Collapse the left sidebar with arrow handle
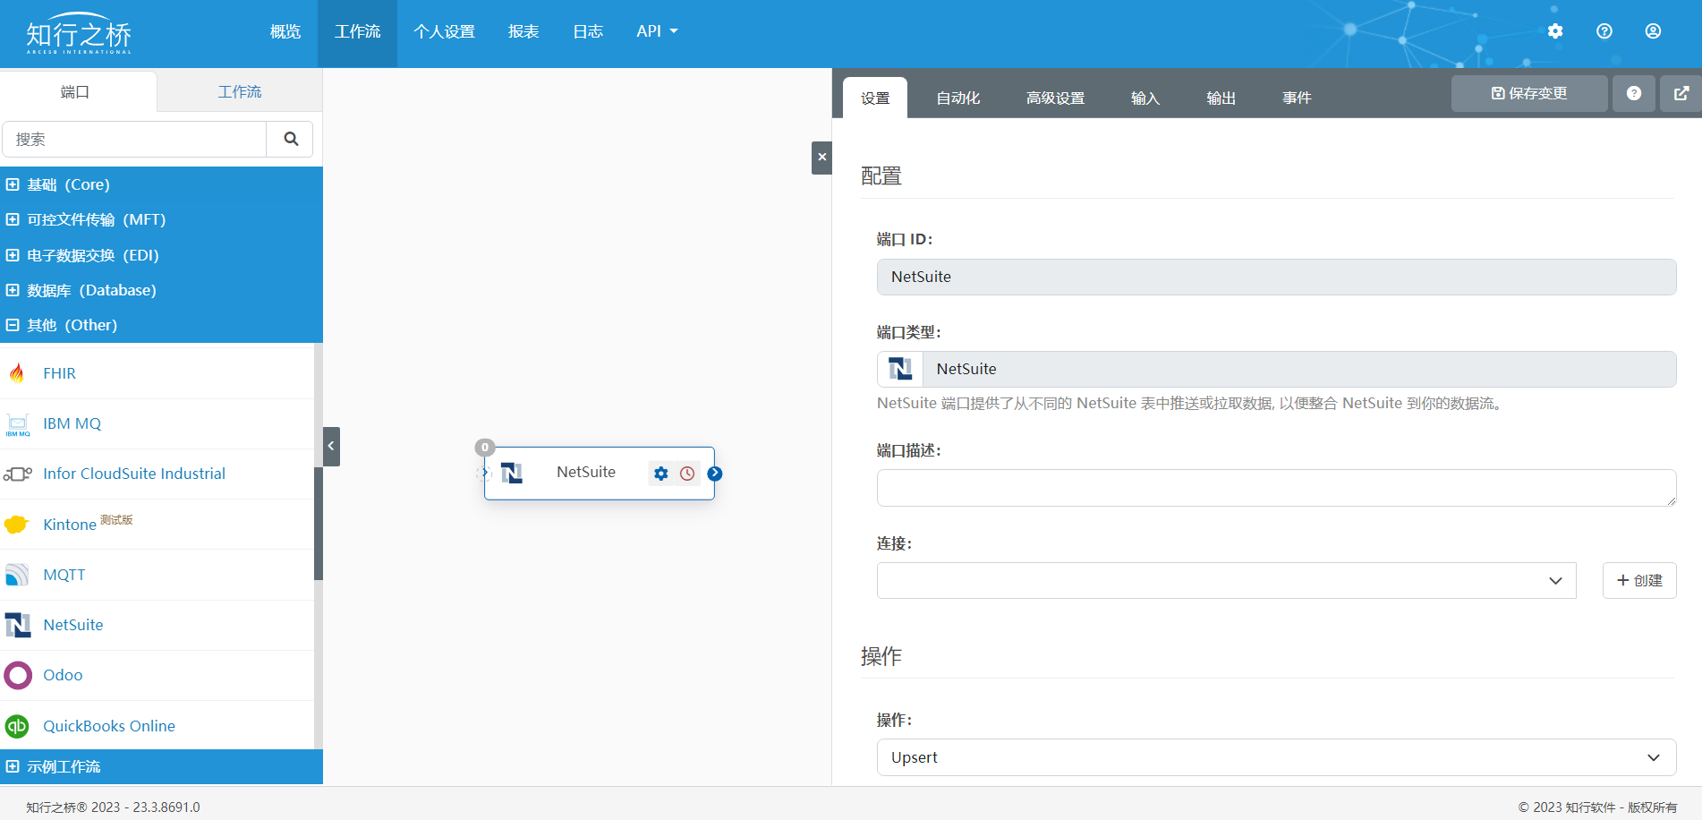Viewport: 1702px width, 820px height. tap(331, 446)
